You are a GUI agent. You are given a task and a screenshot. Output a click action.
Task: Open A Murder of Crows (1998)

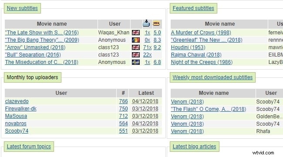[201, 33]
